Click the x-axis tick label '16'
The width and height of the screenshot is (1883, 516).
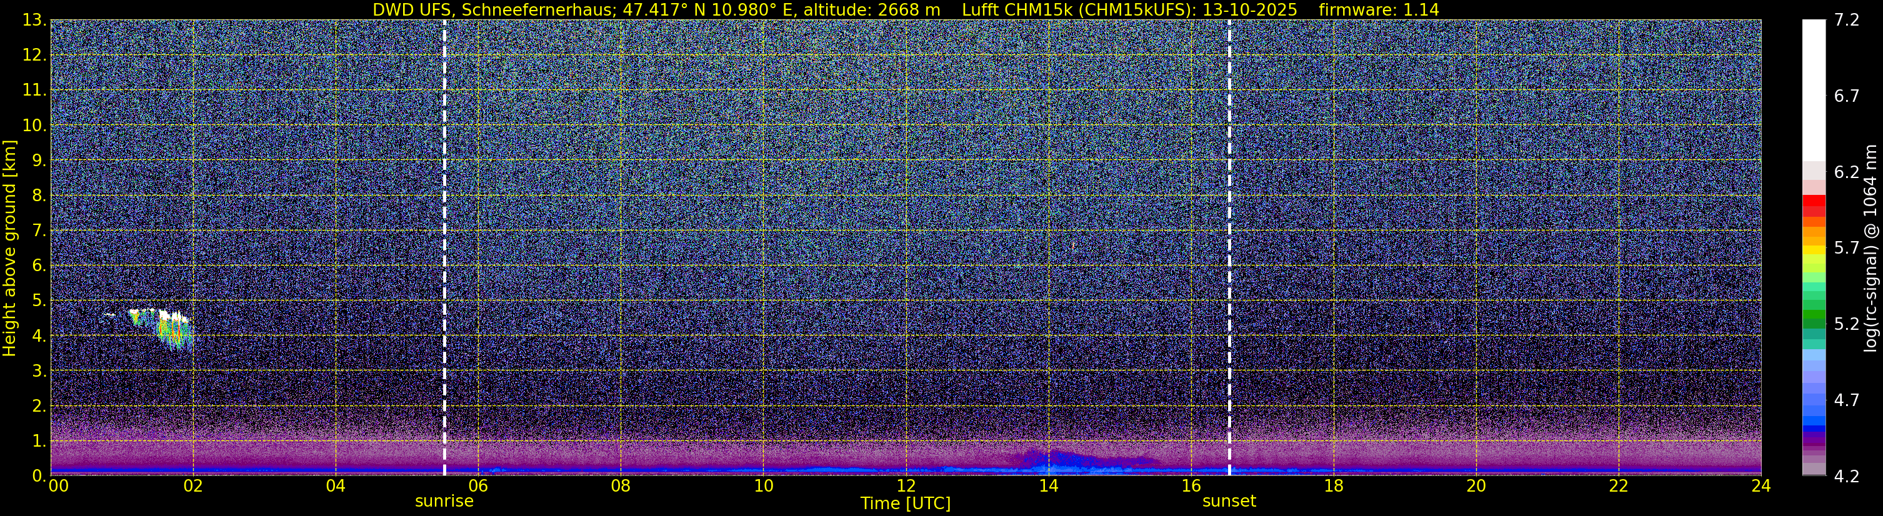pos(1191,486)
